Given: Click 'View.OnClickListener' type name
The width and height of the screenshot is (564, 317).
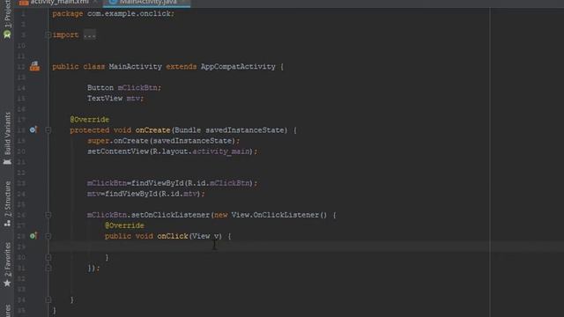Looking at the screenshot, I should click(275, 215).
